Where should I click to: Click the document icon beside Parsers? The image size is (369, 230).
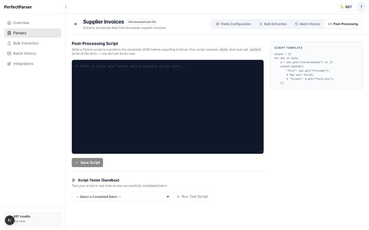[x=9, y=33]
